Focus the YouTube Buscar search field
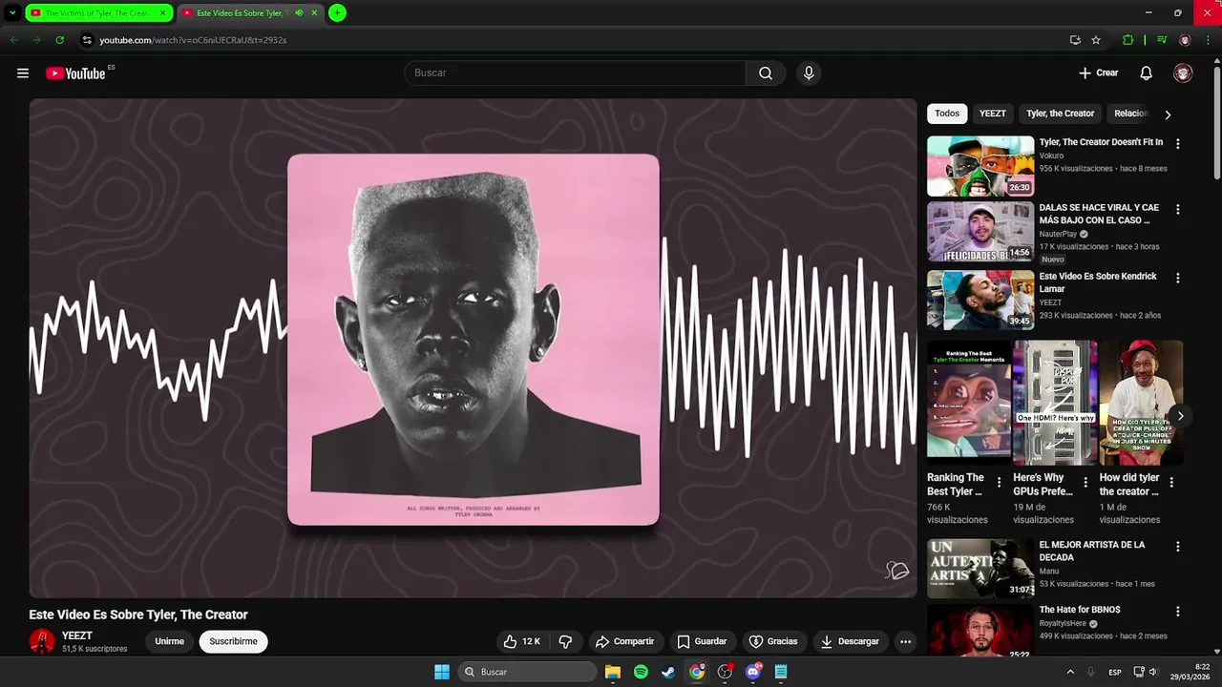This screenshot has width=1222, height=687. [x=575, y=73]
